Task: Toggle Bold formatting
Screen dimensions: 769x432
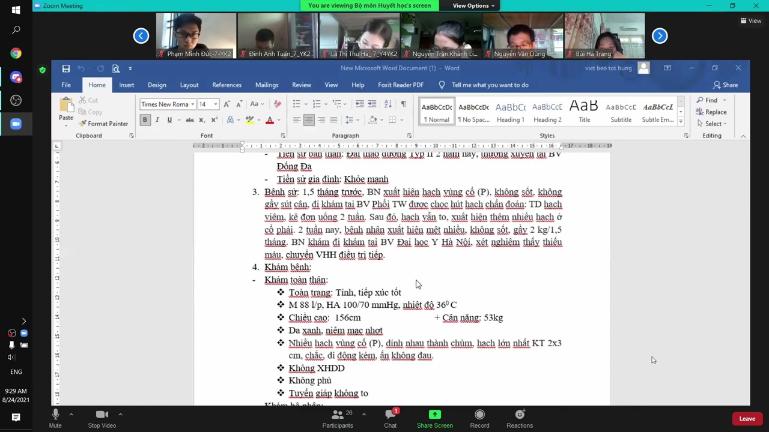Action: coord(145,120)
